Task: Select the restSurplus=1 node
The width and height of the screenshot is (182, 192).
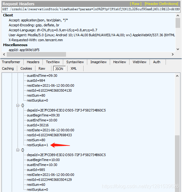Action: (37, 145)
